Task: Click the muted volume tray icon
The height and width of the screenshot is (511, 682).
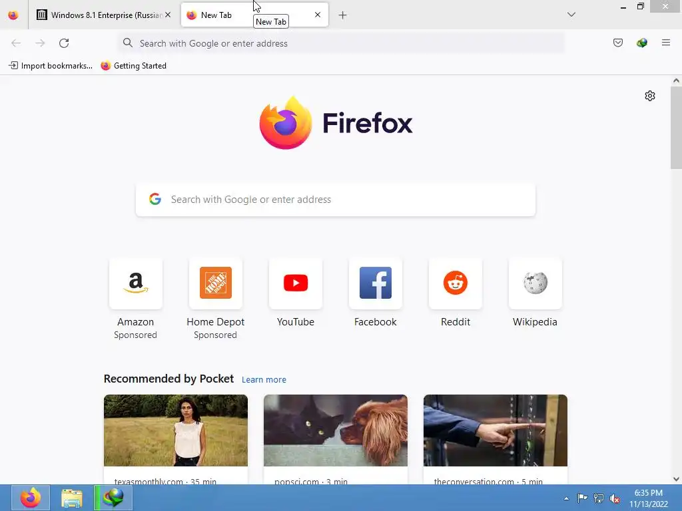Action: (x=615, y=498)
